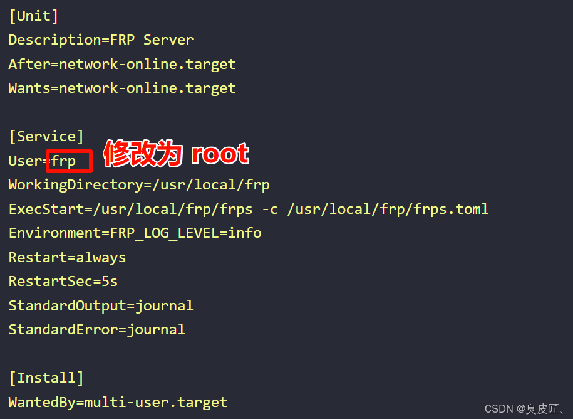
Task: Select the WorkingDirectory=/usr/local/frp line
Action: click(139, 185)
